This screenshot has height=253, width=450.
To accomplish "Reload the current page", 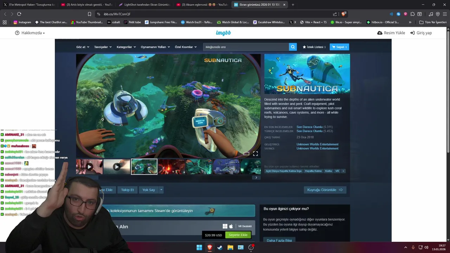I will coord(19,14).
